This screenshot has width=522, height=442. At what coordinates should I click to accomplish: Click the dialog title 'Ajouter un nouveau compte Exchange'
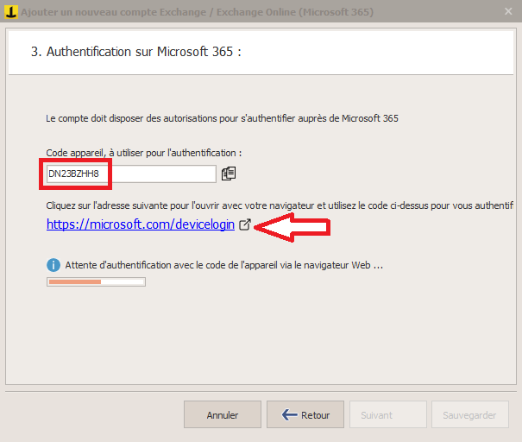[114, 12]
